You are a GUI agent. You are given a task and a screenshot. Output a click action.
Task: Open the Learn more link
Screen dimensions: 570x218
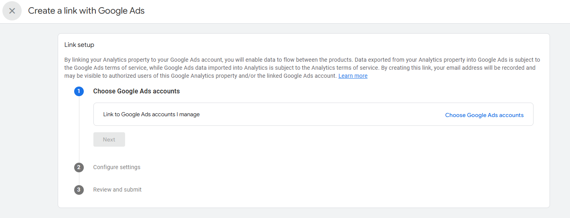[353, 76]
